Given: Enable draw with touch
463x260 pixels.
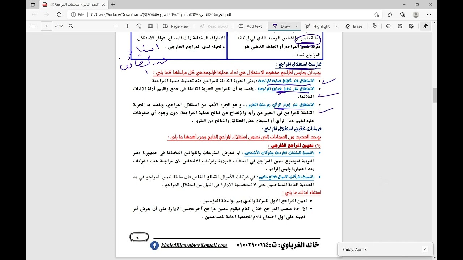Looking at the screenshot, I should coord(374,26).
